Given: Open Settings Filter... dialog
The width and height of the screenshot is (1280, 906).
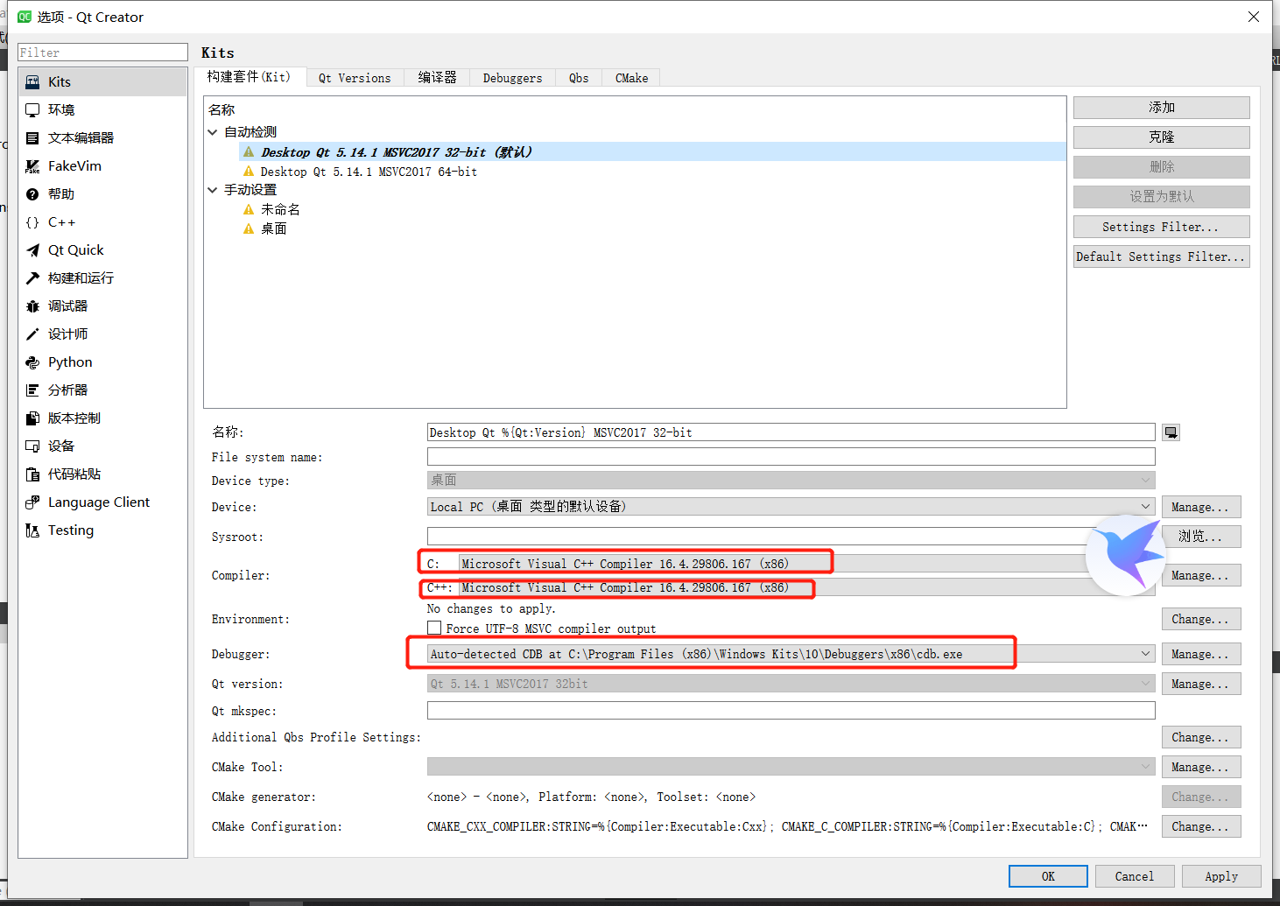Looking at the screenshot, I should (1162, 227).
